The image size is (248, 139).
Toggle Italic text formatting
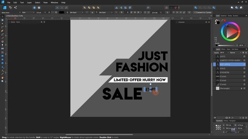click(52, 12)
